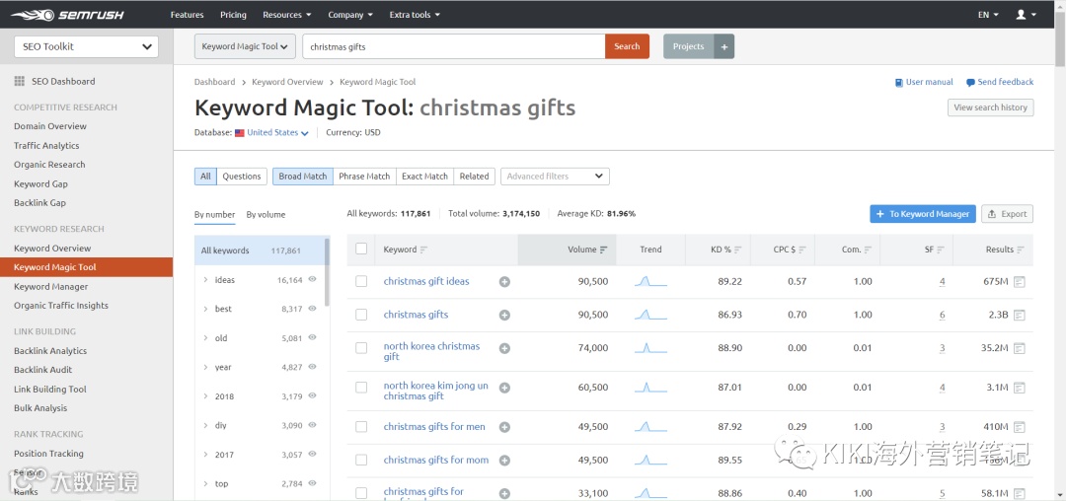Switch to Phrase Match tab

tap(364, 177)
